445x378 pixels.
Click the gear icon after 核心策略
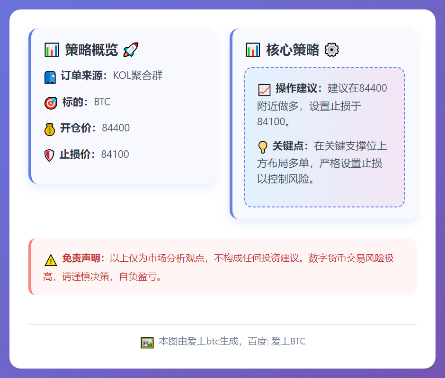(332, 50)
